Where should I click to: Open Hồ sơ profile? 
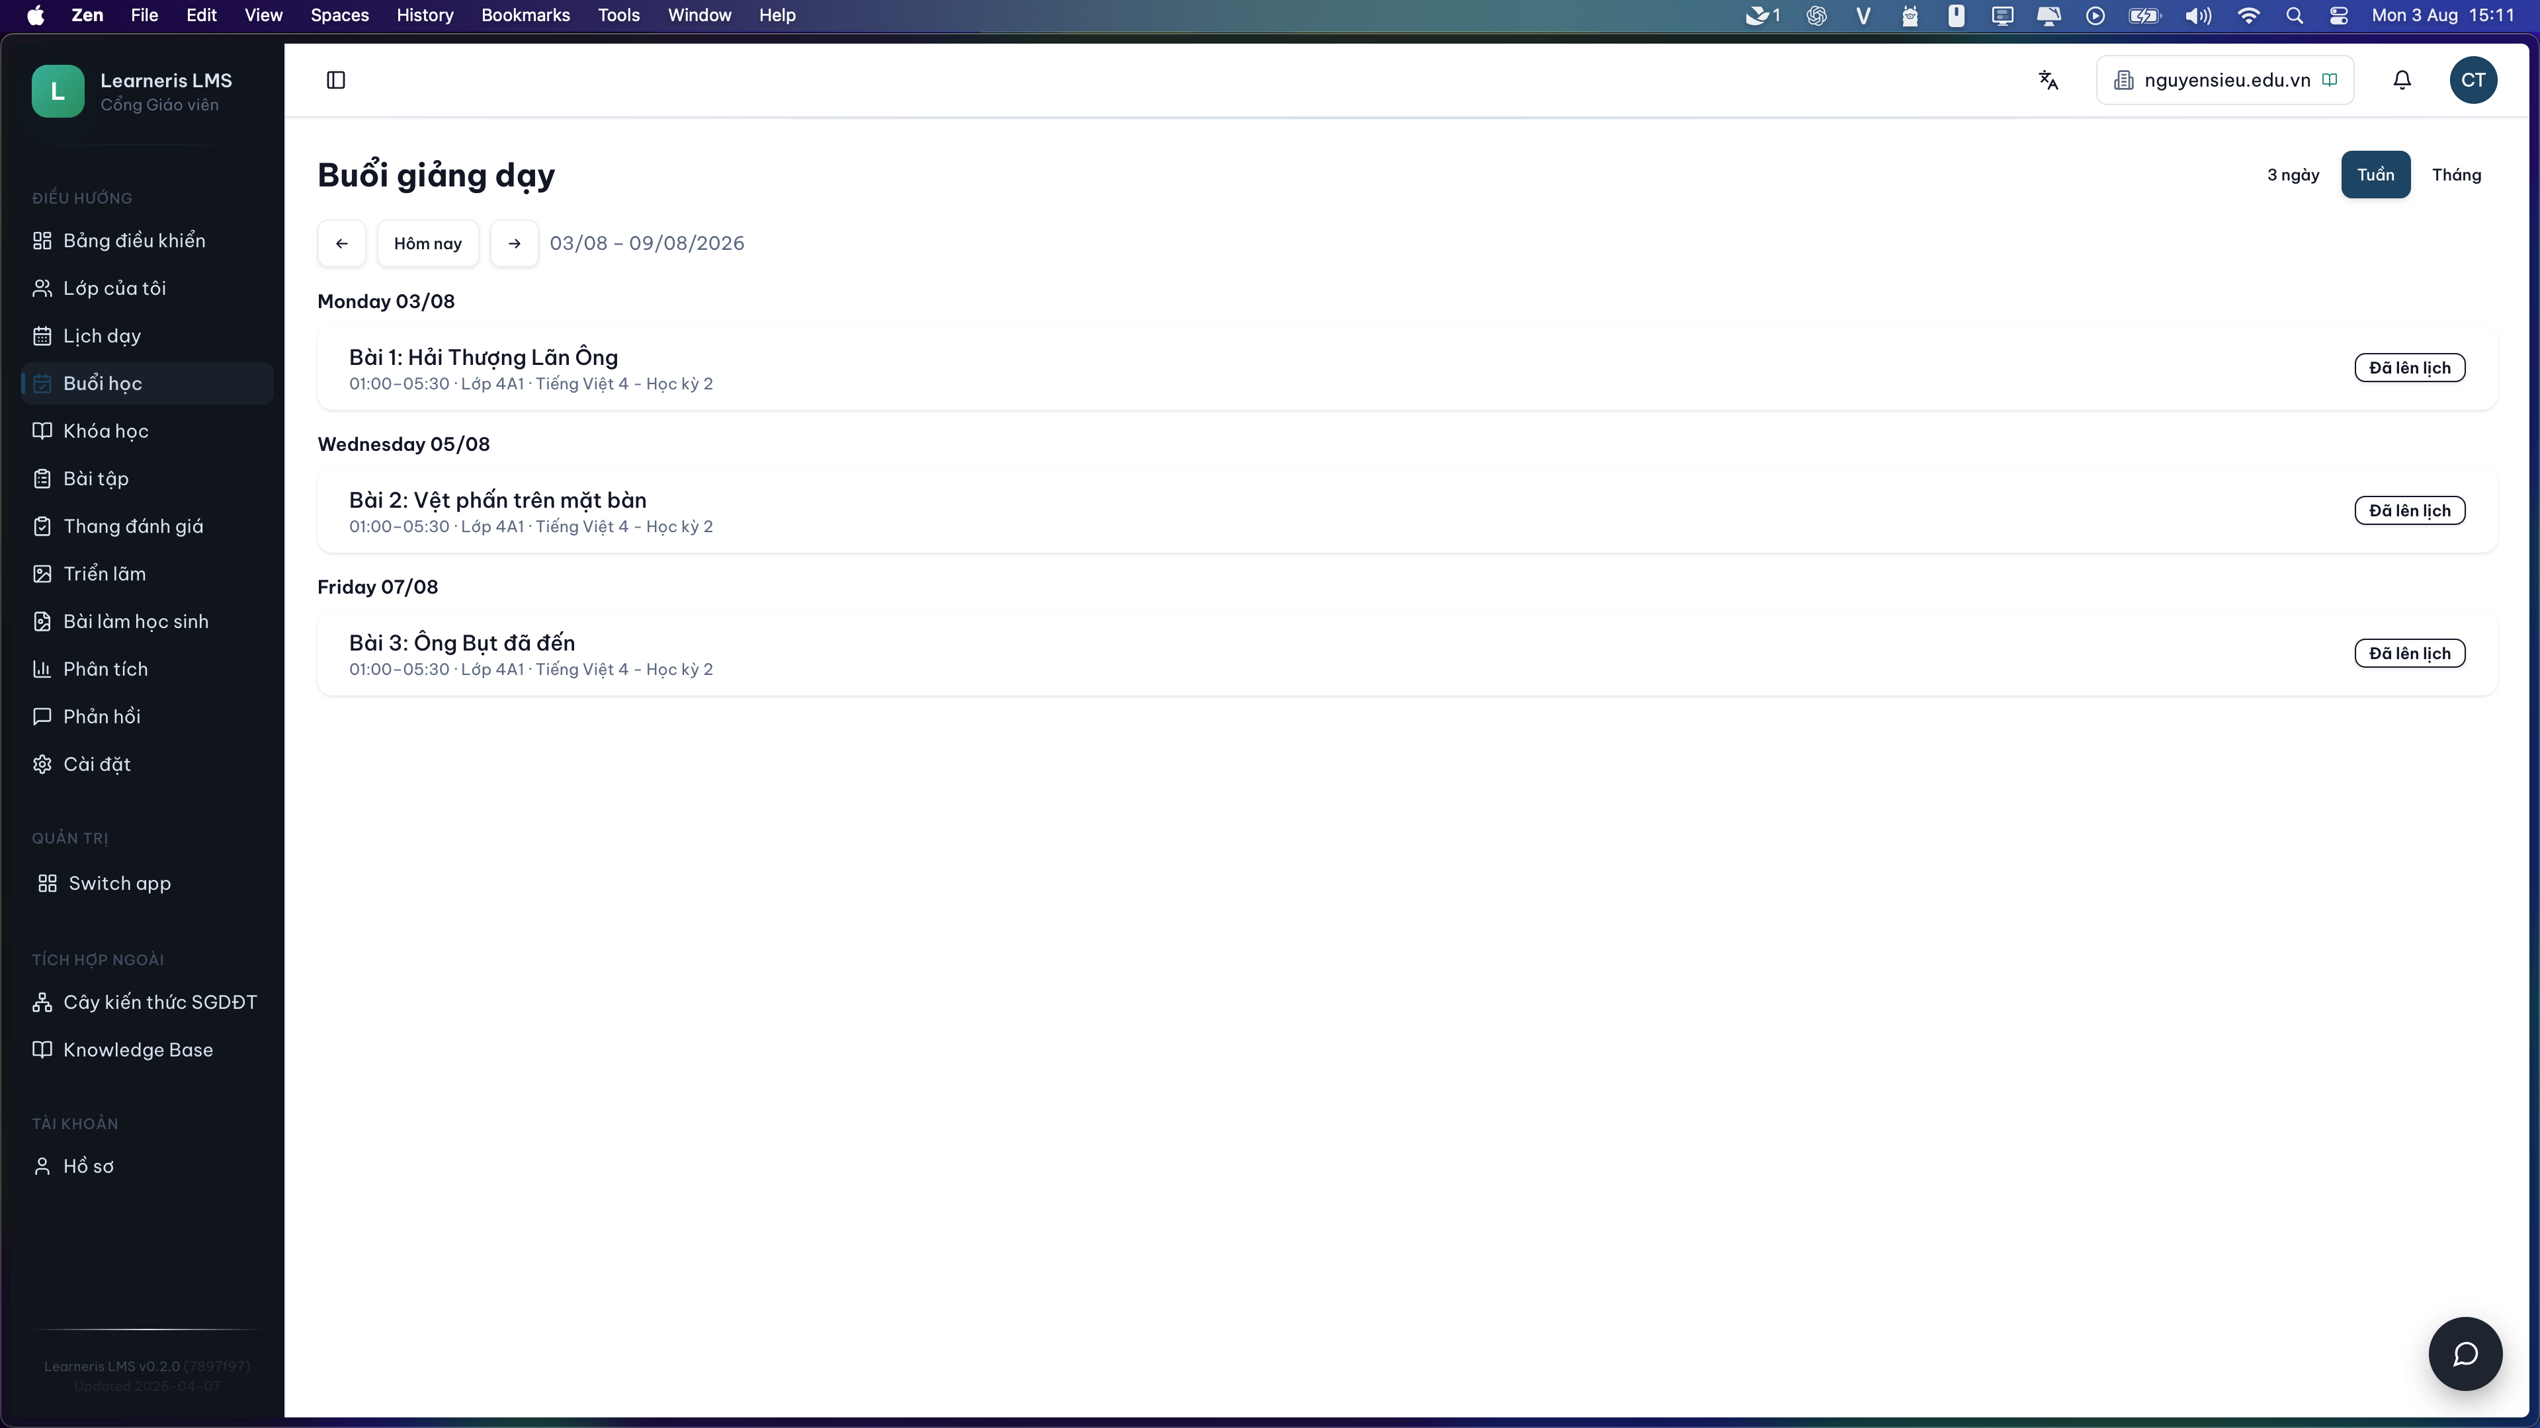click(148, 1166)
